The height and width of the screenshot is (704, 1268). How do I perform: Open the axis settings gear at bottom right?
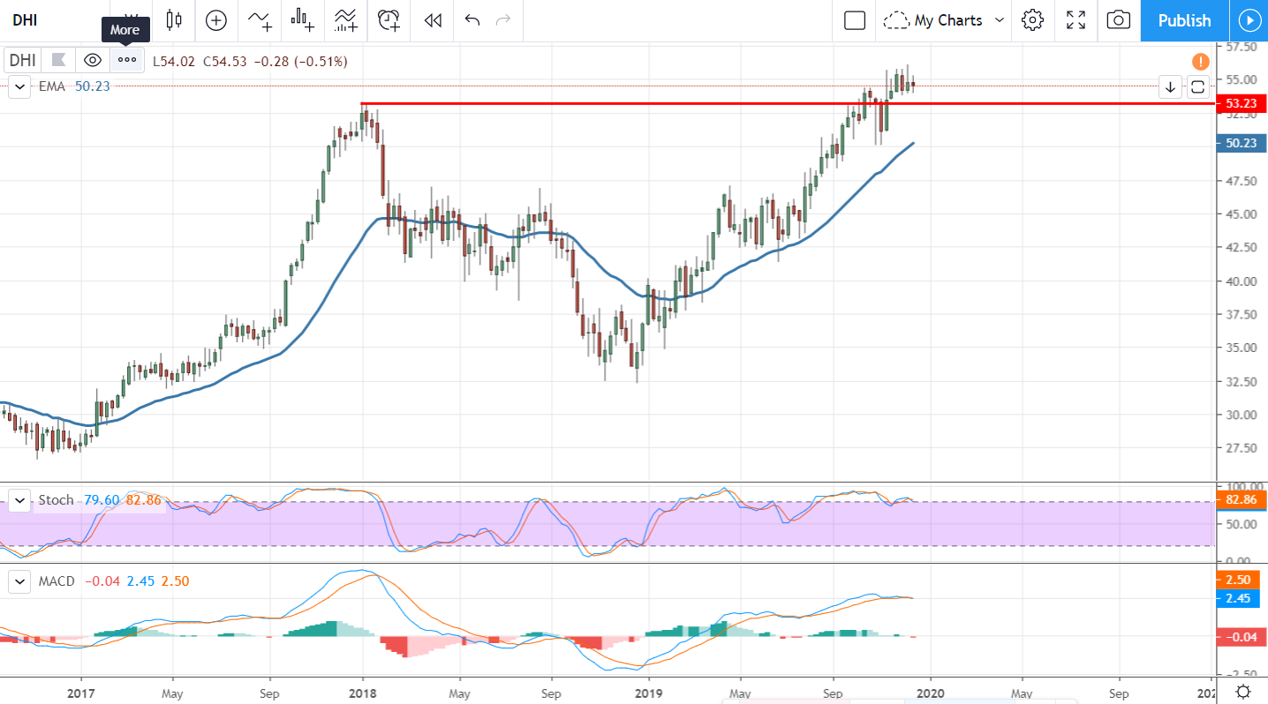tap(1242, 691)
